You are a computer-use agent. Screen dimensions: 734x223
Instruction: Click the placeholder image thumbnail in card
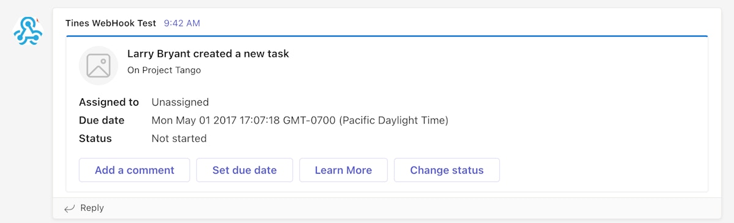tap(98, 65)
